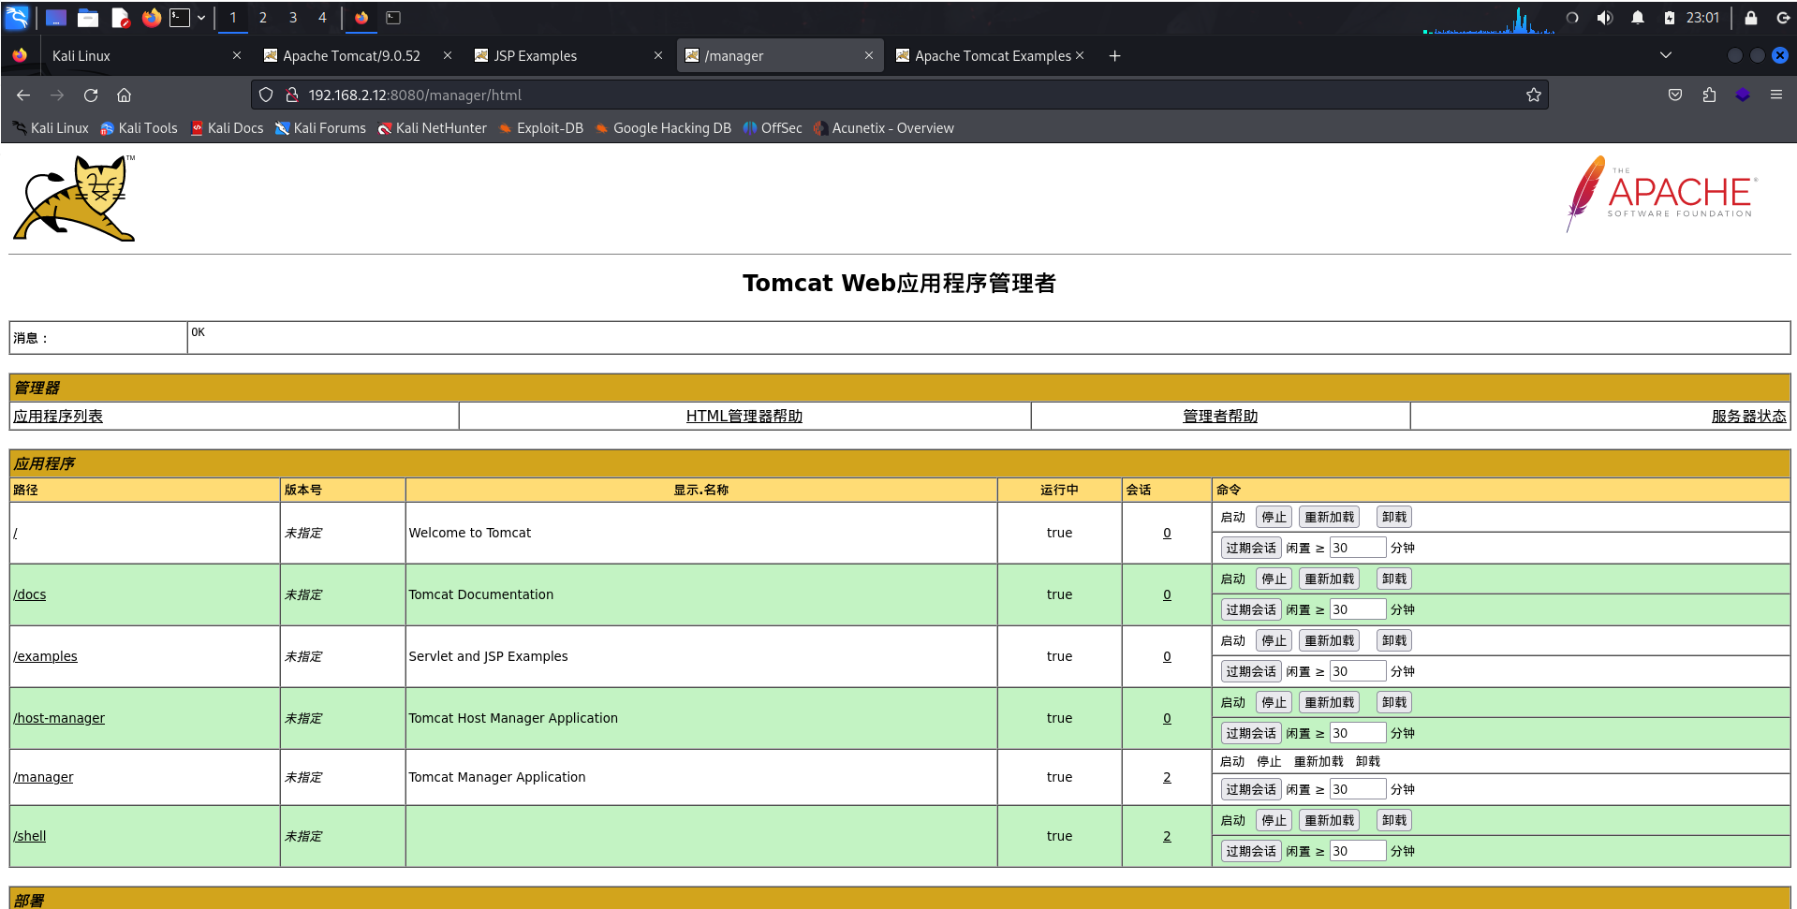Open the /host-manager application path link
This screenshot has width=1797, height=909.
(x=59, y=718)
